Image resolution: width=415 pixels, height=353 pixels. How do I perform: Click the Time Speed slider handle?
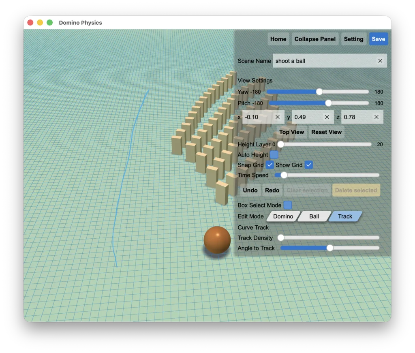[x=284, y=175]
